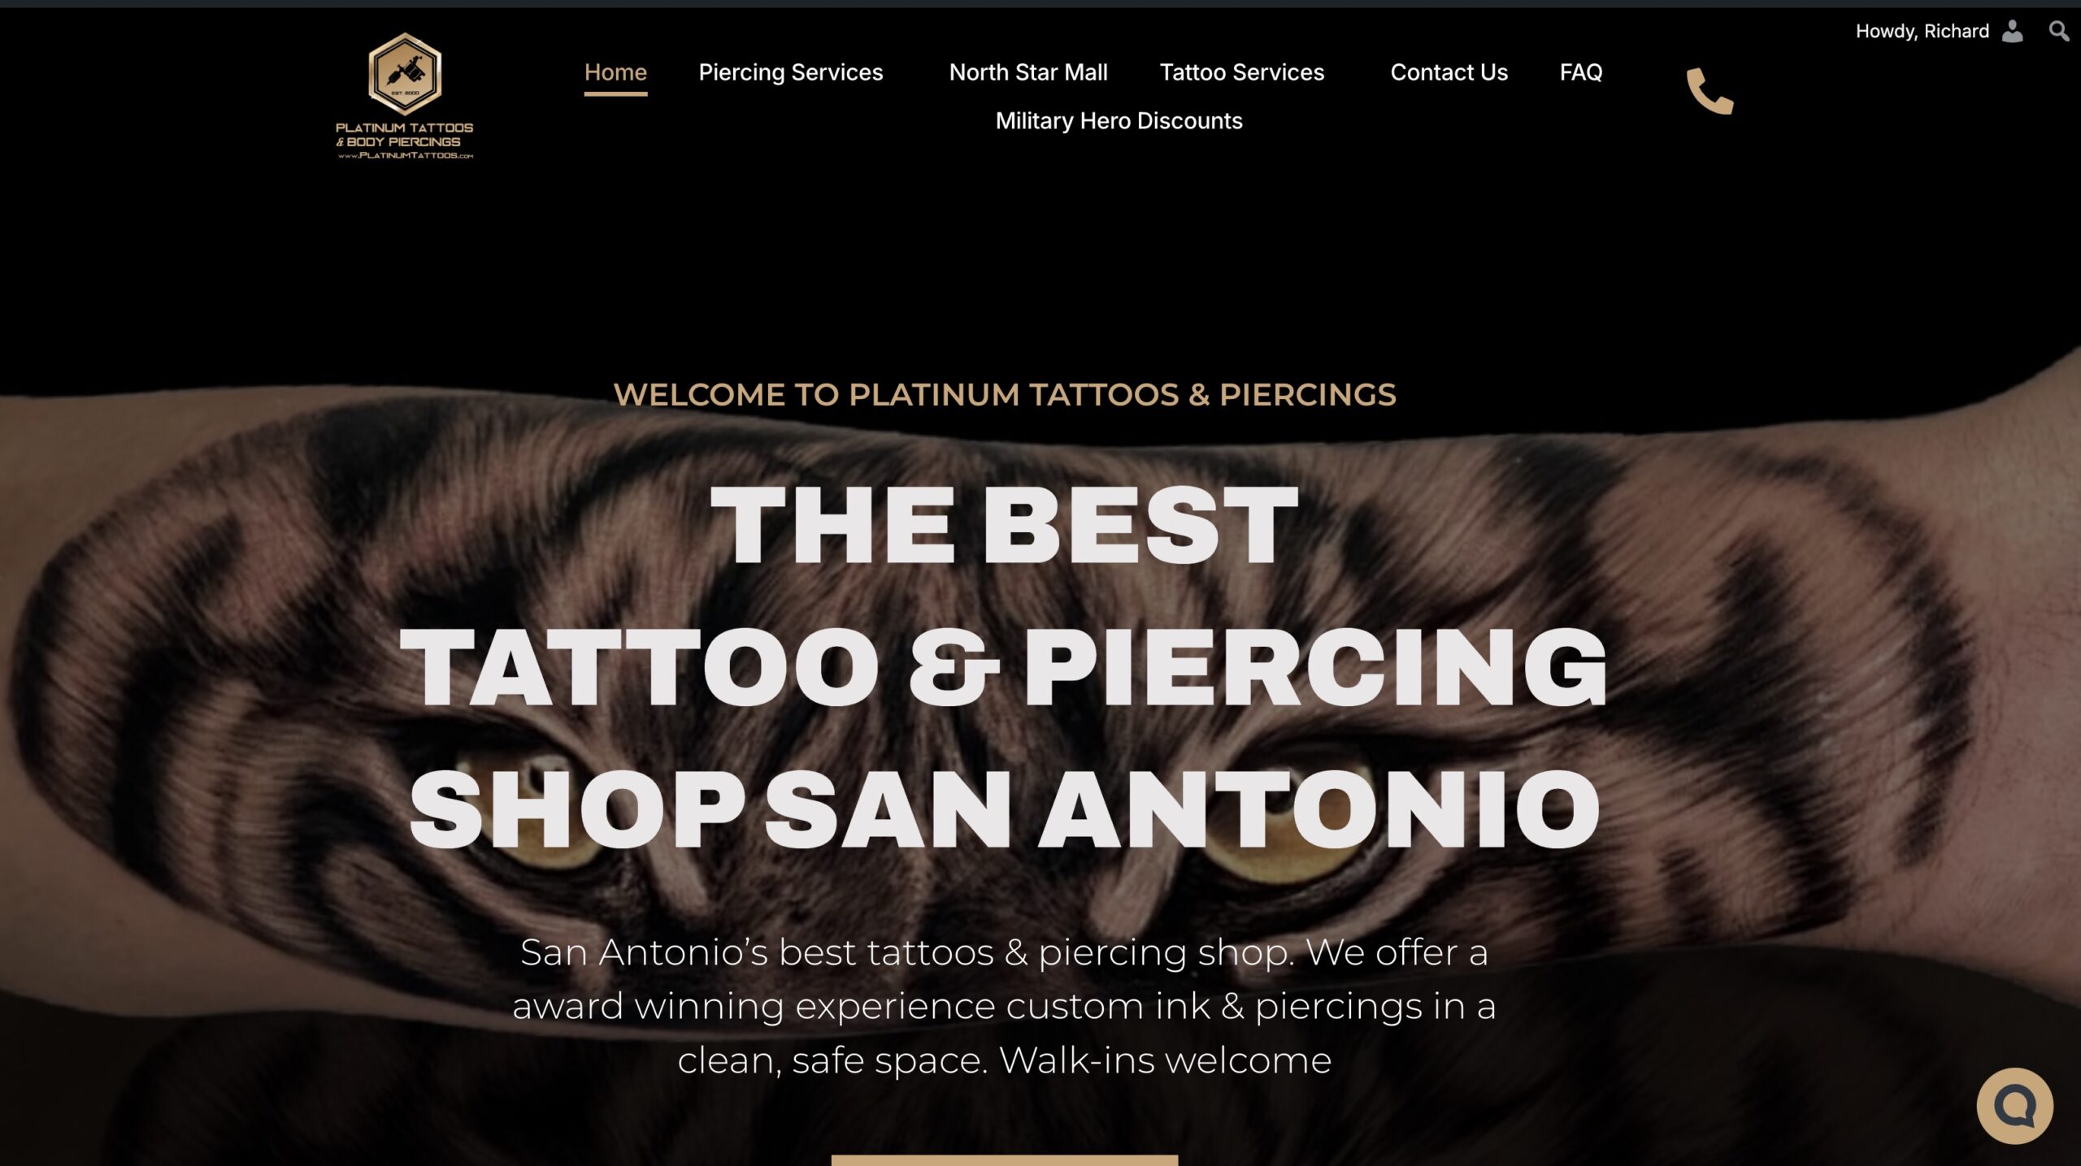Click the search magnifier icon
This screenshot has width=2081, height=1166.
point(2058,32)
